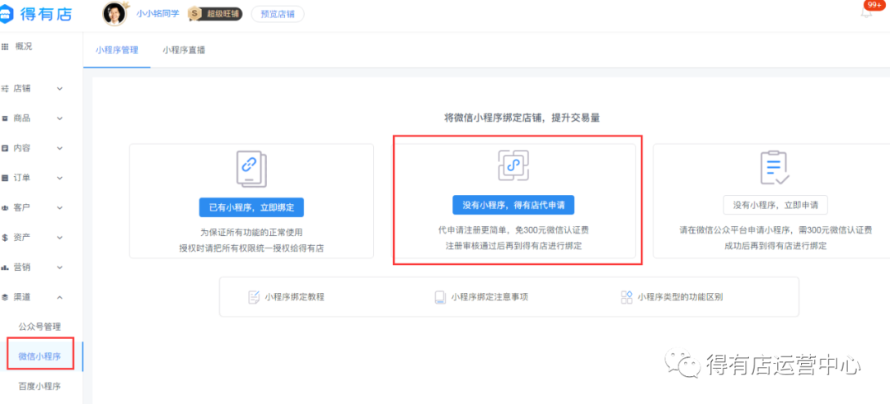Click the 超级旺铺 badge
This screenshot has width=890, height=404.
[215, 14]
